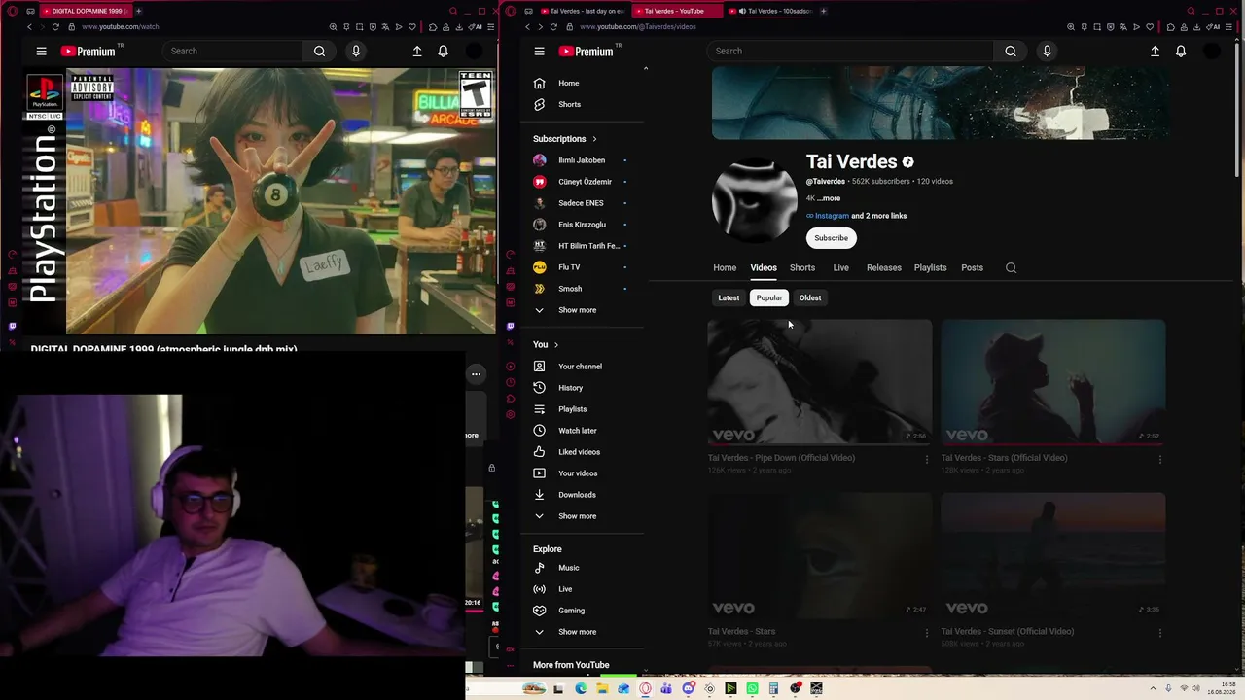The image size is (1245, 700).
Task: Click the upload icon in left YouTube window
Action: 417,52
